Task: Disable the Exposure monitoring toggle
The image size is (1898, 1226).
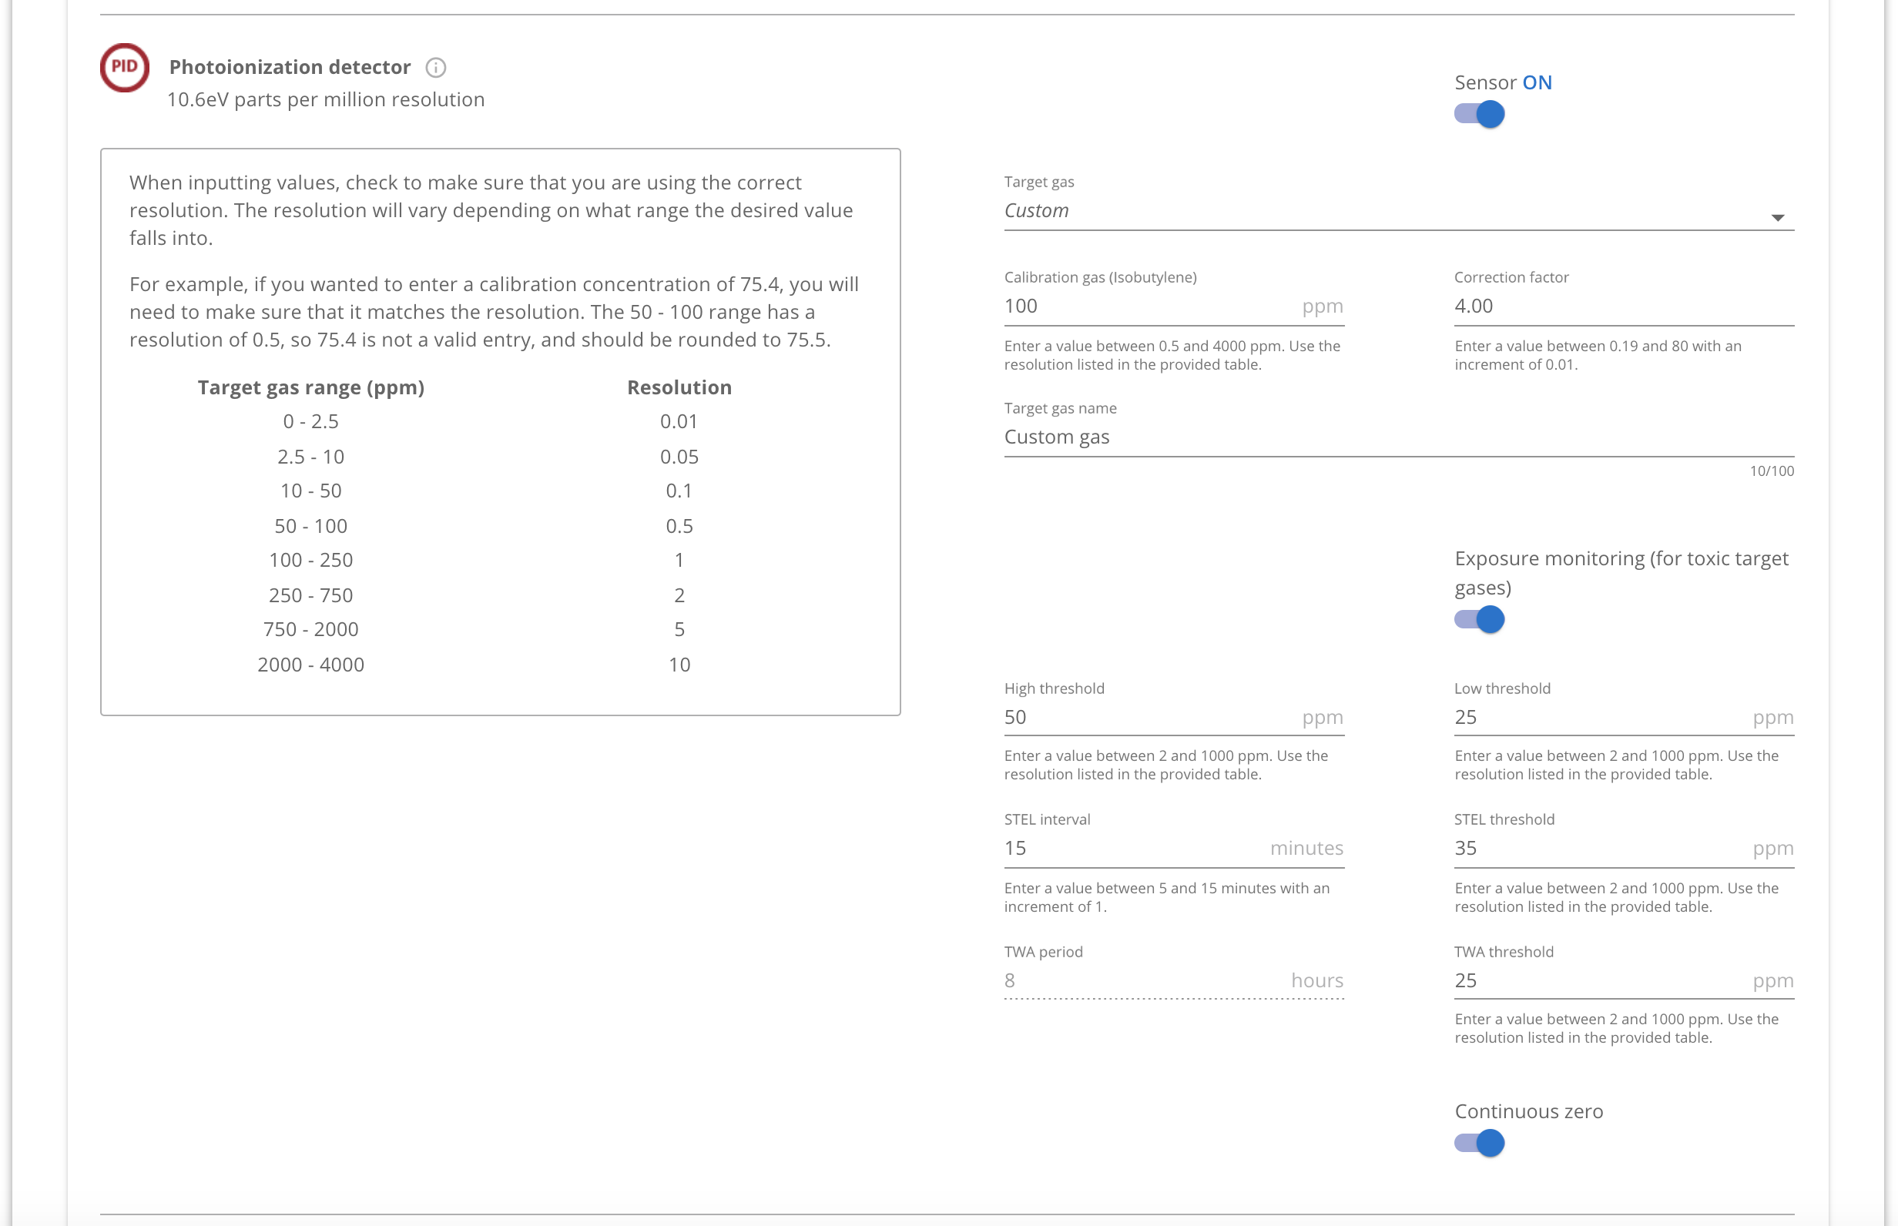Action: point(1478,619)
